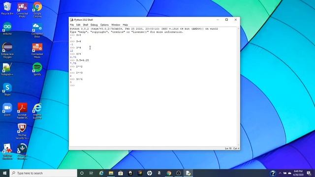This screenshot has height=177, width=315.
Task: Open the Shell menu
Action: 85,25
